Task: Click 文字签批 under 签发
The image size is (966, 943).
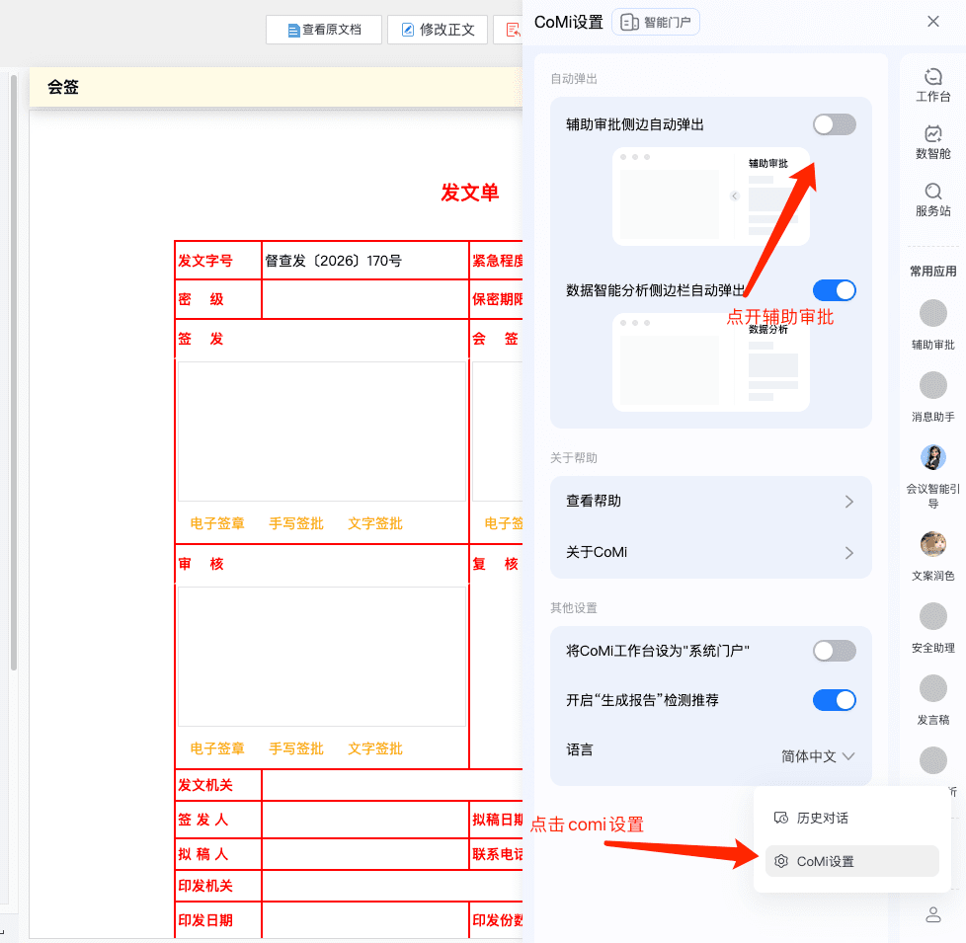Action: tap(374, 523)
